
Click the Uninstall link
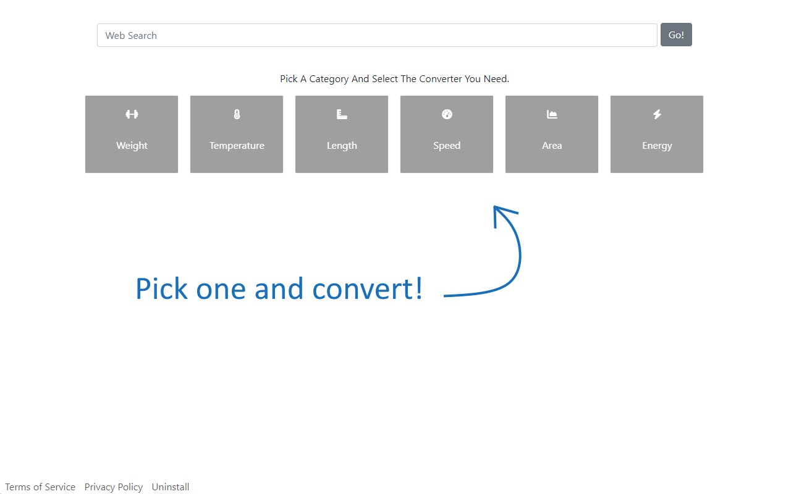[x=170, y=487]
